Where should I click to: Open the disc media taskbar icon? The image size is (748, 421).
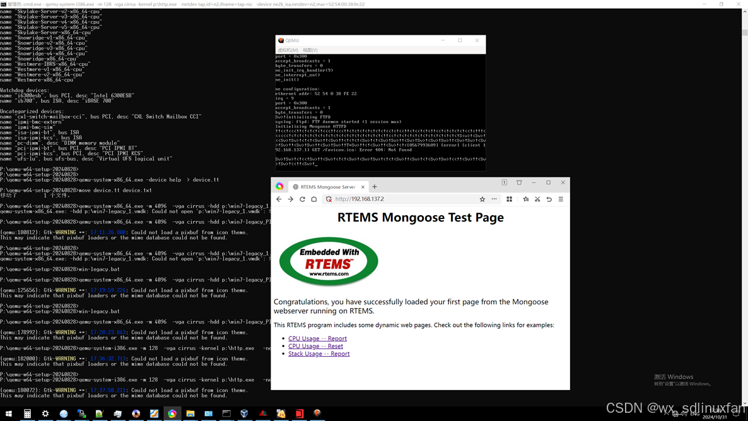[x=136, y=413]
